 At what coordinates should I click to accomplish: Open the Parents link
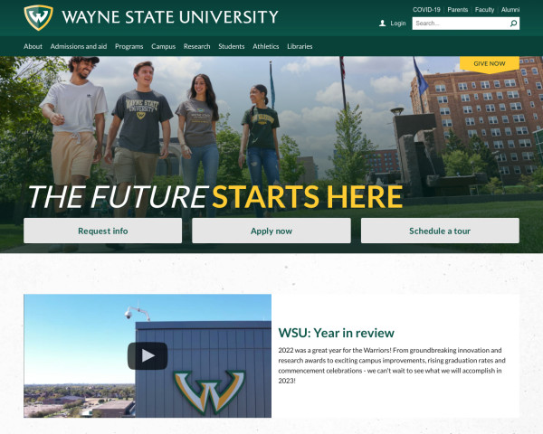(457, 10)
